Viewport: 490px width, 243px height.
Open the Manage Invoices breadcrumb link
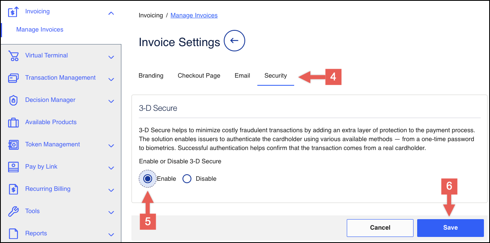194,15
